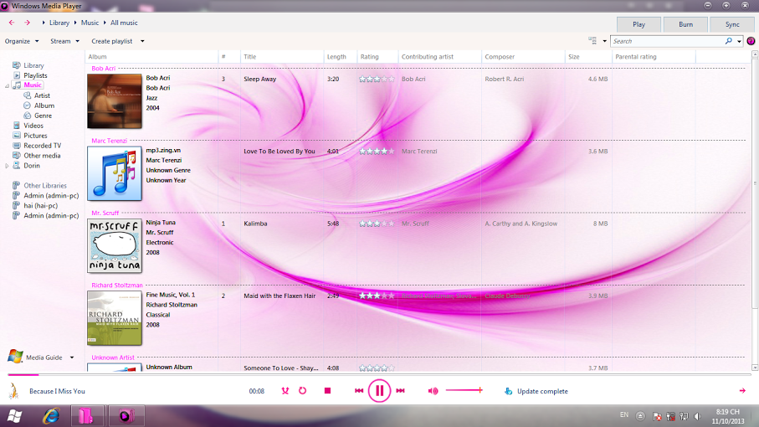Rate Sleep Away using its stars

(x=377, y=79)
